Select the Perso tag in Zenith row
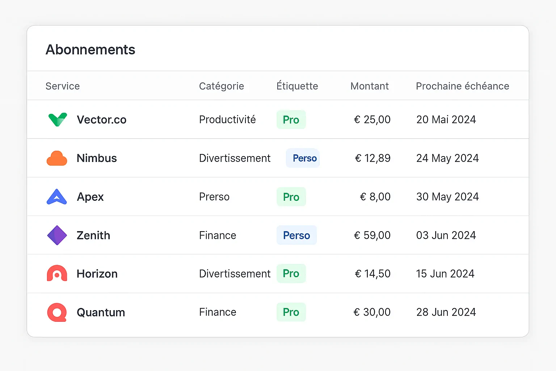Image resolution: width=556 pixels, height=371 pixels. (296, 235)
